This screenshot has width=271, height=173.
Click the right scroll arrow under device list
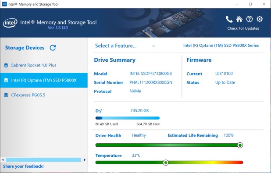click(x=85, y=160)
